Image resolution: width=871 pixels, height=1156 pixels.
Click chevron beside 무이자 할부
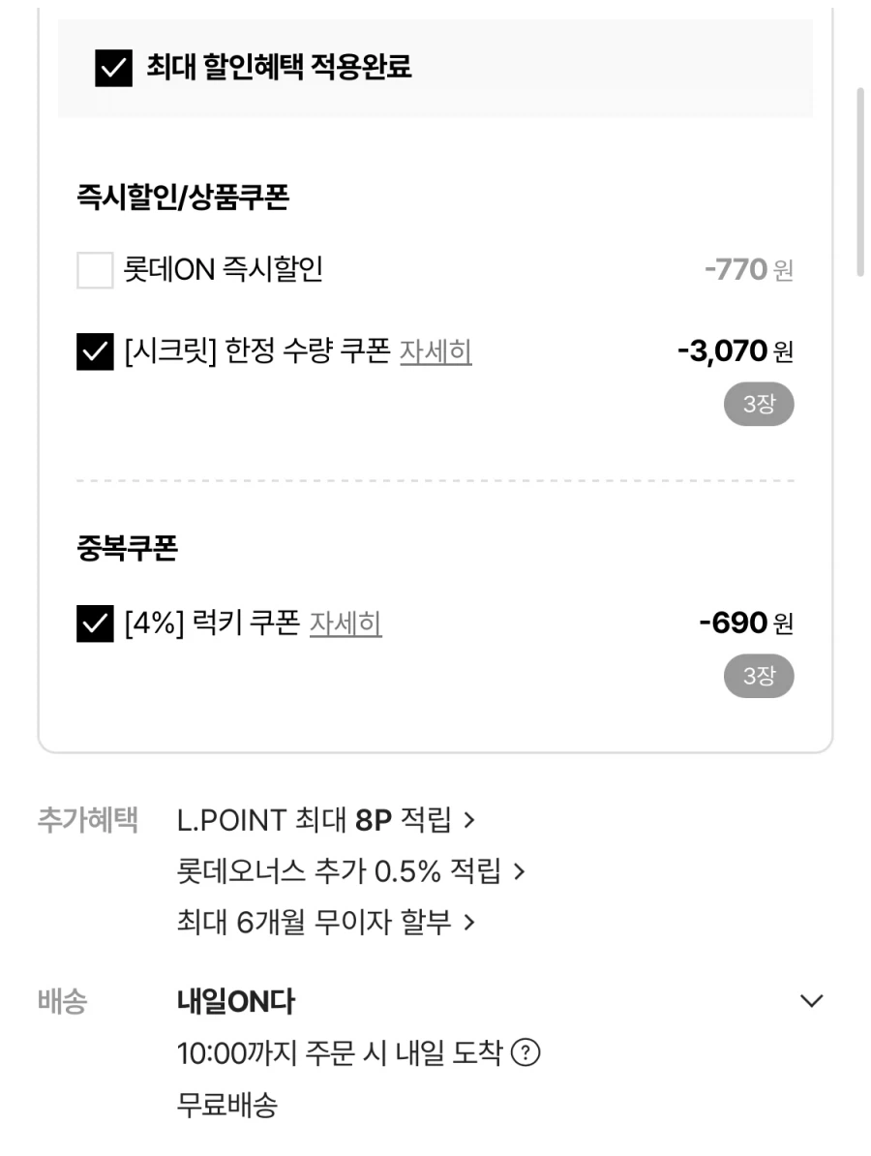[469, 922]
